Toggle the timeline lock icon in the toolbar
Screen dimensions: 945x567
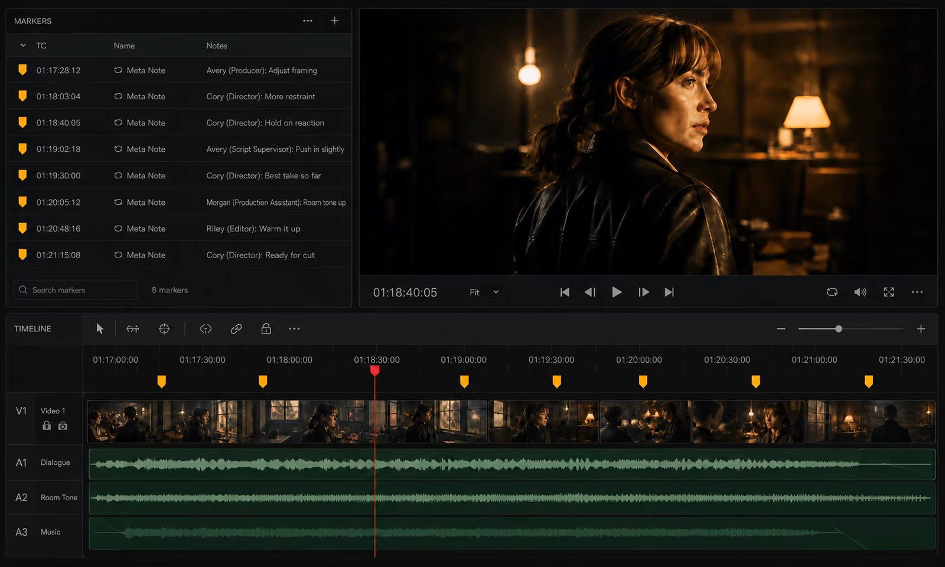point(266,328)
